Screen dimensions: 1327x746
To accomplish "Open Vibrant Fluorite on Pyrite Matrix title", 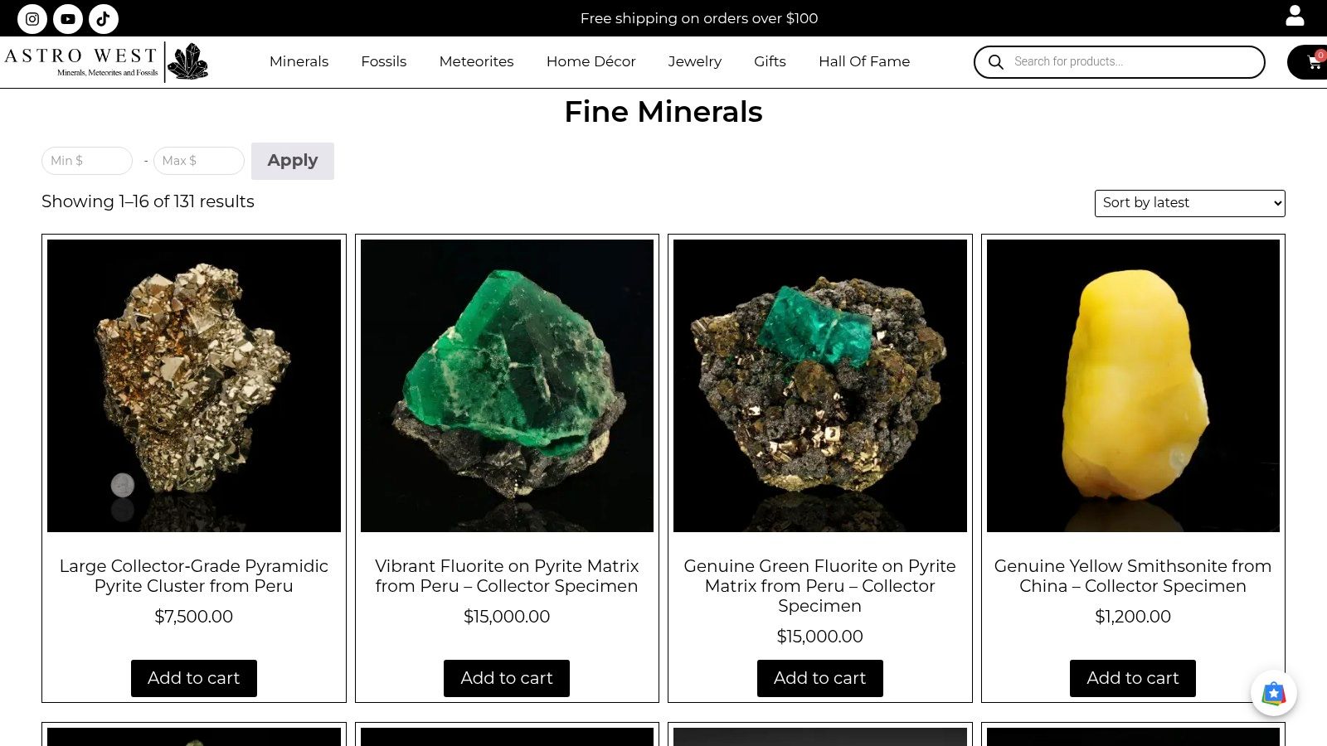I will click(x=507, y=576).
